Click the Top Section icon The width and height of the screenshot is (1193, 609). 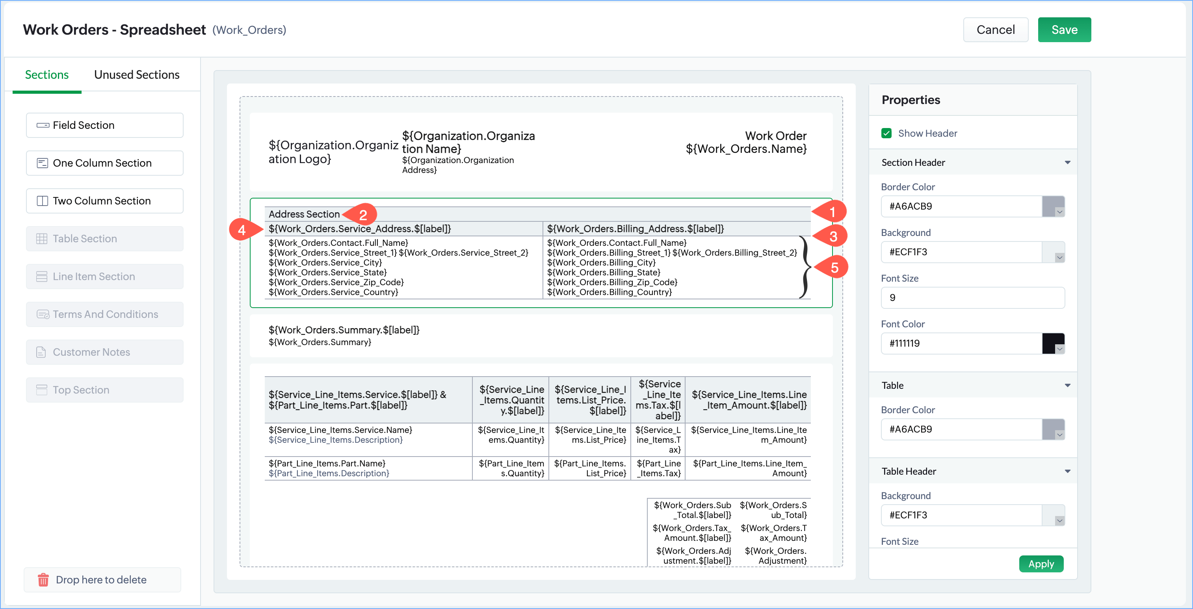point(42,390)
